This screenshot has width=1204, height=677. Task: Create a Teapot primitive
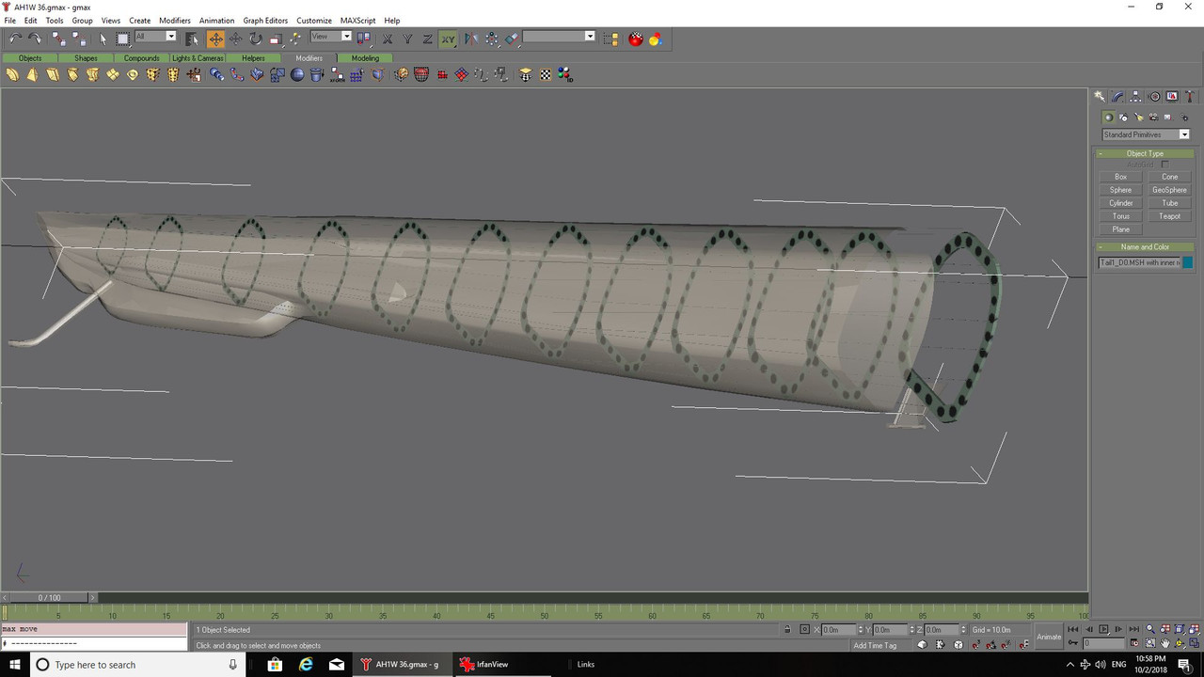pyautogui.click(x=1170, y=216)
